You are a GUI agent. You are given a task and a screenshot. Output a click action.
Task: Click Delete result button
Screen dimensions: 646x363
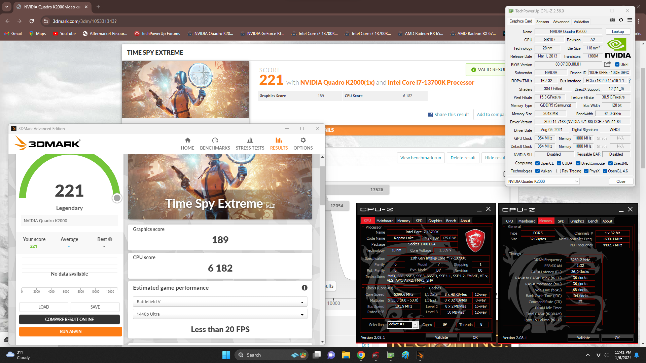click(463, 158)
